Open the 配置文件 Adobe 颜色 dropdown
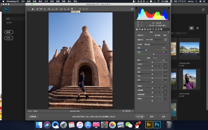 pos(154,39)
